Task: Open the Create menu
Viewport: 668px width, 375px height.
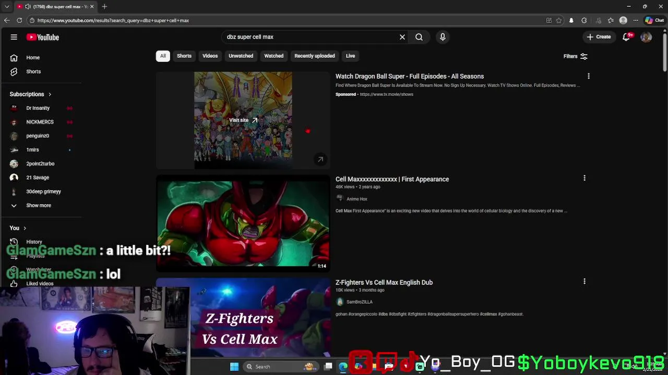Action: (x=599, y=37)
